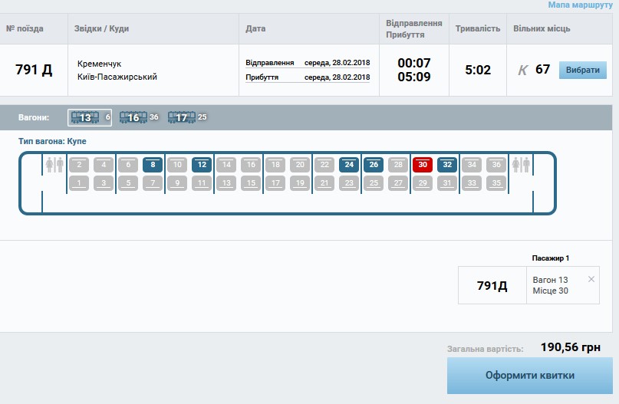The image size is (619, 404).
Task: Choose available seat 8
Action: tap(153, 165)
